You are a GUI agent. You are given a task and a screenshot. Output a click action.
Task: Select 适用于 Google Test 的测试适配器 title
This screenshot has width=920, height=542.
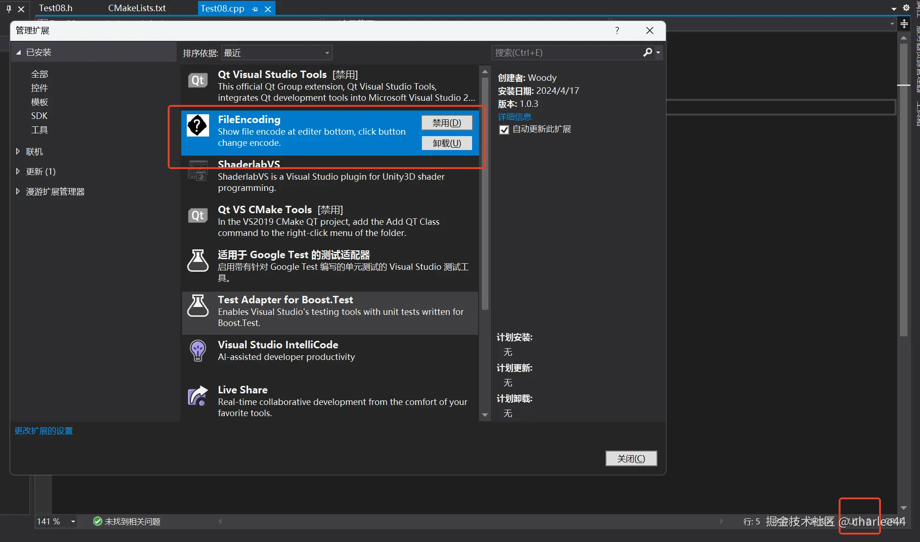pyautogui.click(x=294, y=255)
